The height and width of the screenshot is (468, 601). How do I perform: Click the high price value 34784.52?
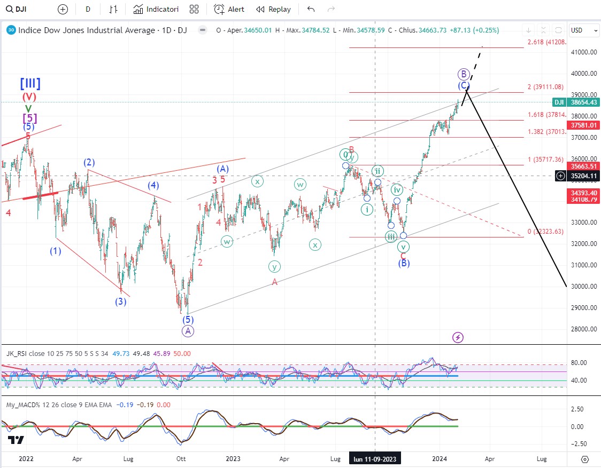[315, 30]
